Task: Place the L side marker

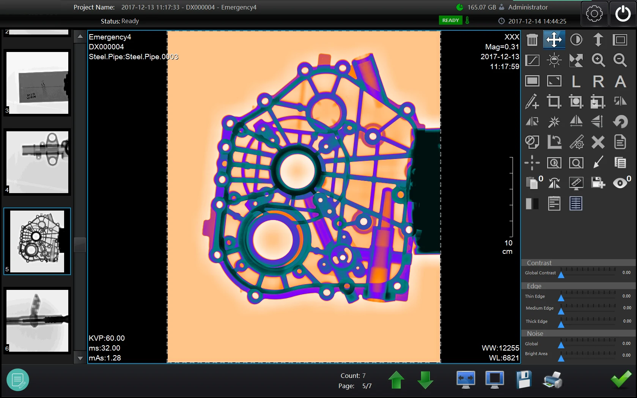Action: click(576, 81)
